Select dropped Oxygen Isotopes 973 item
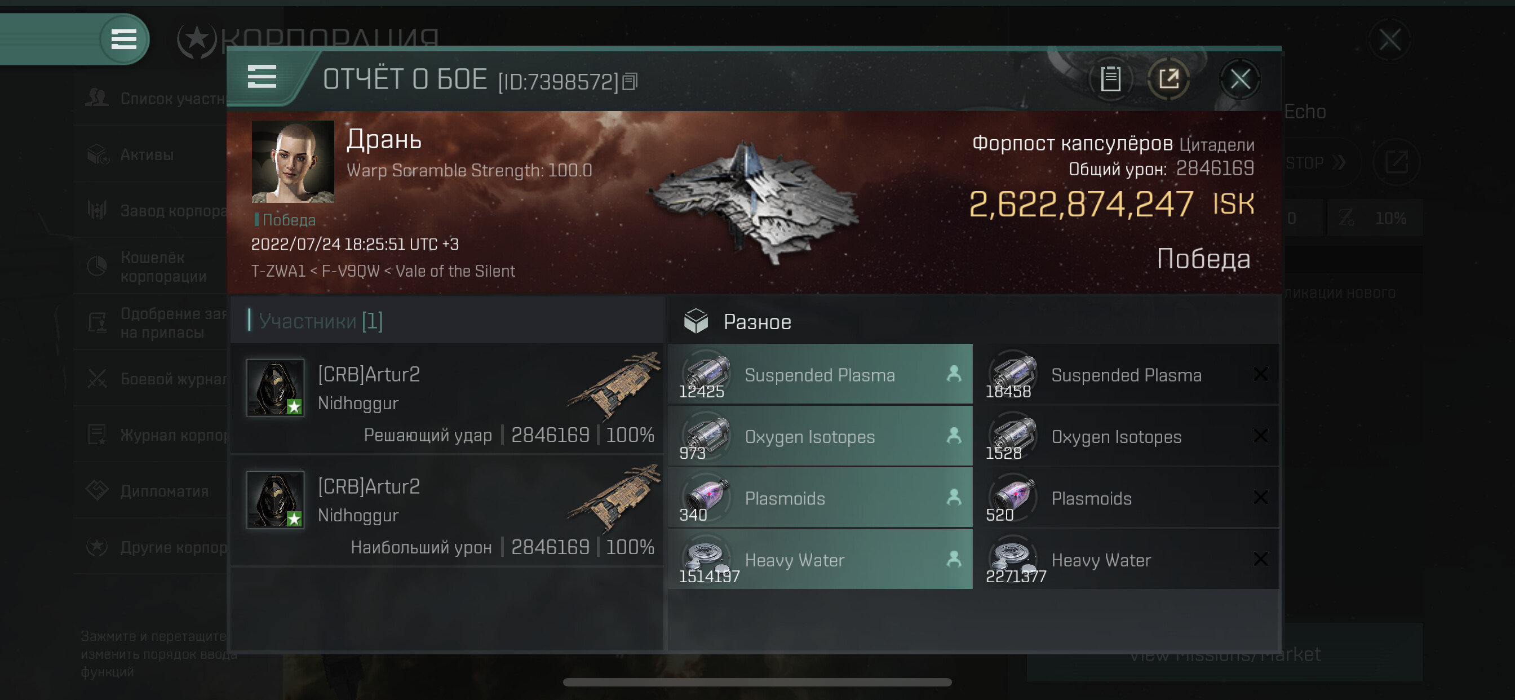This screenshot has height=700, width=1515. (x=820, y=436)
